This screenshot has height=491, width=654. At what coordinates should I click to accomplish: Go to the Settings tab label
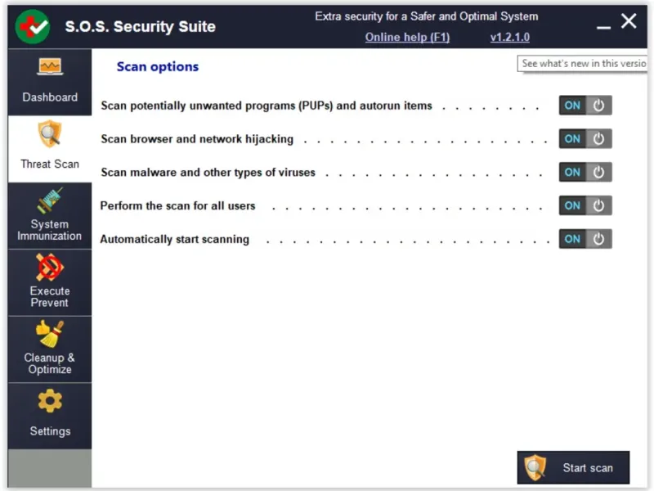(x=50, y=431)
